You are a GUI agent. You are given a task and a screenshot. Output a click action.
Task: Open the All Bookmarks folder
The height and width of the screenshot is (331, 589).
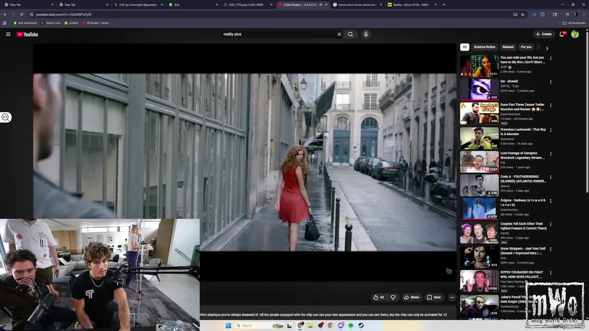click(x=574, y=23)
